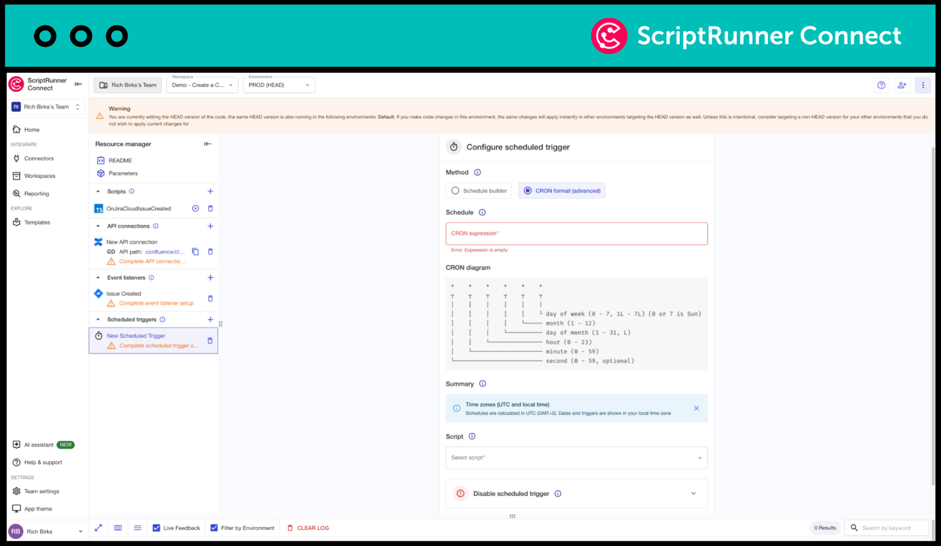
Task: Select the Issue Created event listener
Action: click(124, 294)
